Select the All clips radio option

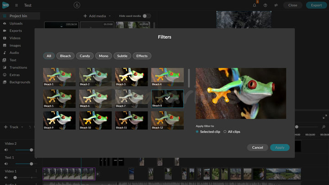pos(225,132)
